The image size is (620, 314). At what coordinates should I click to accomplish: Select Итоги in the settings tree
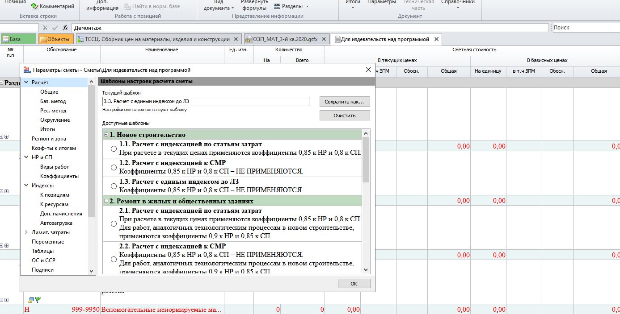click(x=47, y=129)
